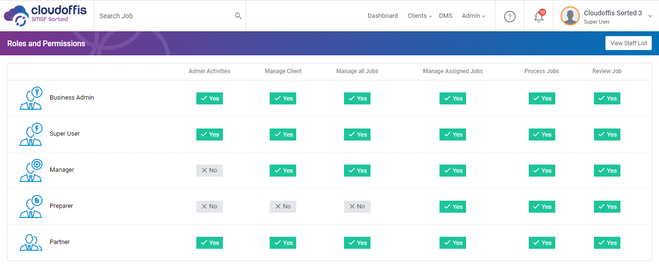The width and height of the screenshot is (659, 269).
Task: Toggle Business Admin Process Jobs Yes
Action: click(x=542, y=98)
